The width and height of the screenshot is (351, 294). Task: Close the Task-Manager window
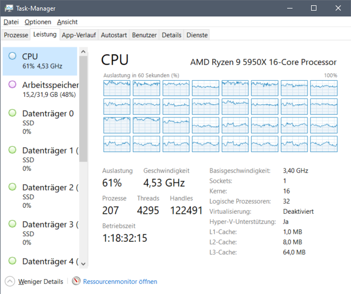pyautogui.click(x=338, y=9)
